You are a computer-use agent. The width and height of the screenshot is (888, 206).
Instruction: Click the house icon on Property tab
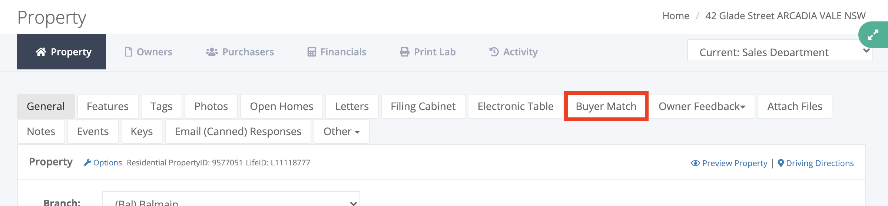pyautogui.click(x=41, y=52)
